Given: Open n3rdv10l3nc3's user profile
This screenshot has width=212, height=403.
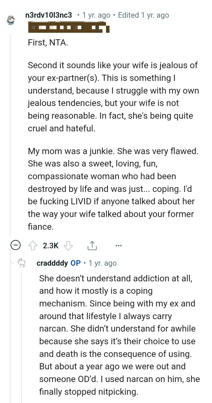Looking at the screenshot, I should [48, 15].
